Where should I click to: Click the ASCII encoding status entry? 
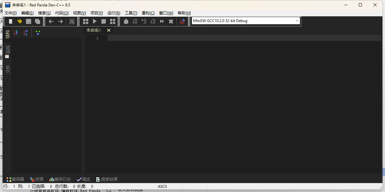pos(162,186)
